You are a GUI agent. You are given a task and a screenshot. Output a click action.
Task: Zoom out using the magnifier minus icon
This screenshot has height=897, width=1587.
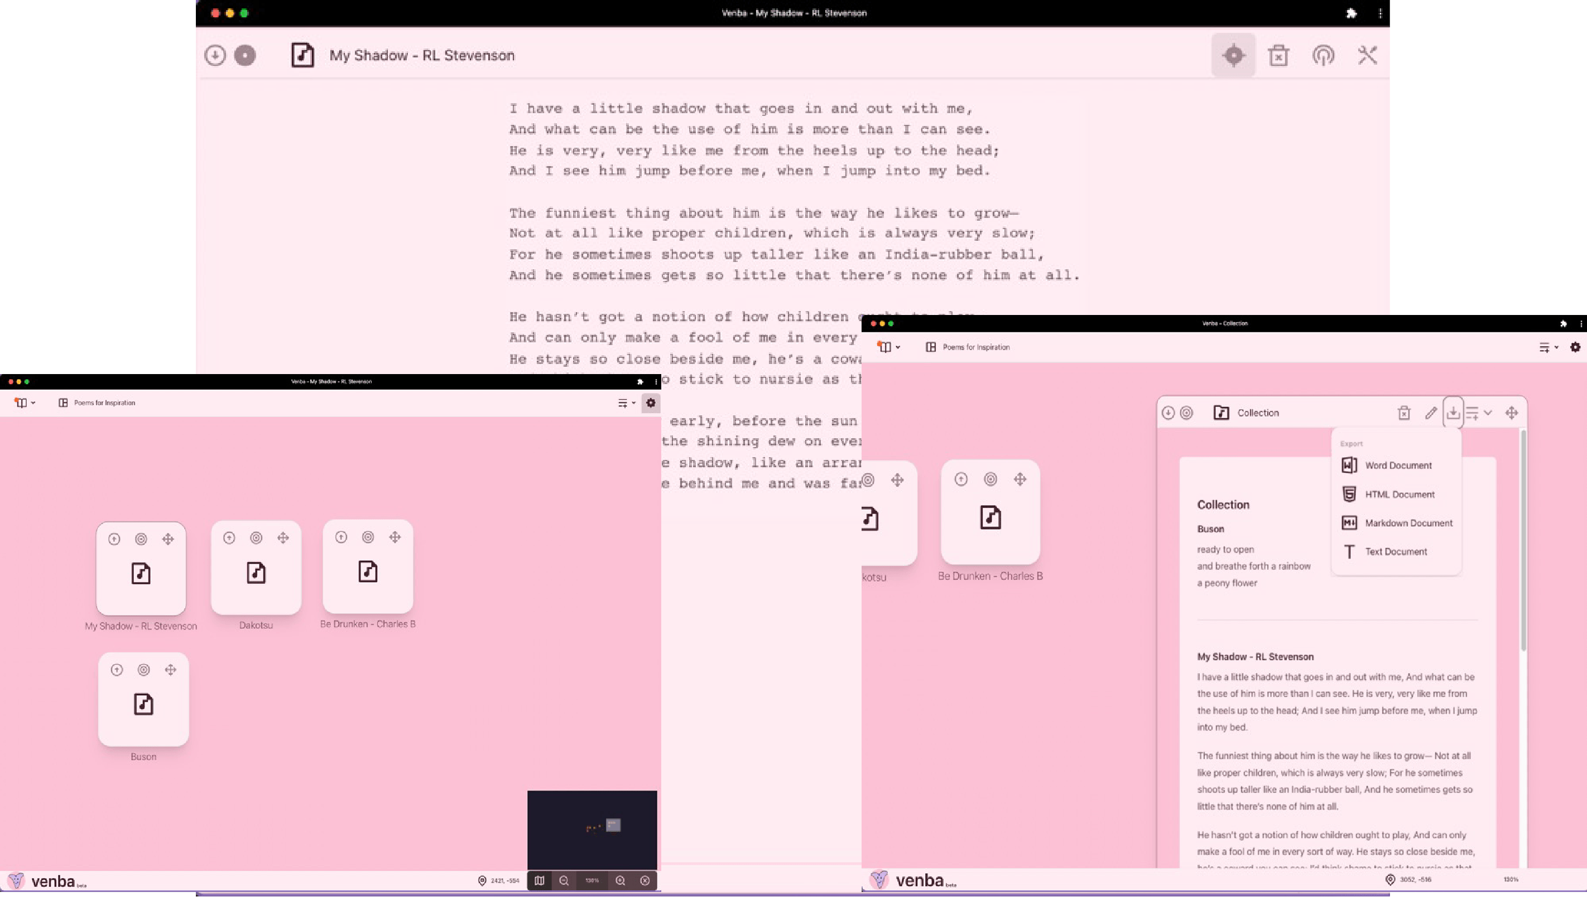[x=564, y=881]
